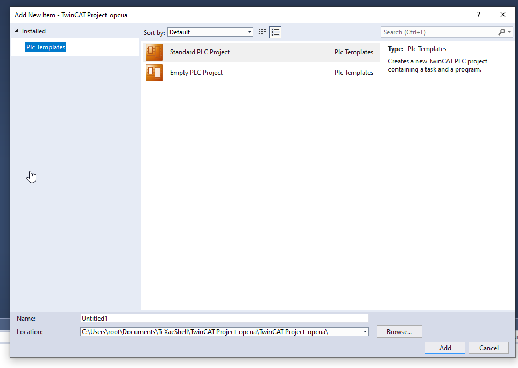
Task: Select the Standard PLC Project template icon
Action: tap(154, 52)
